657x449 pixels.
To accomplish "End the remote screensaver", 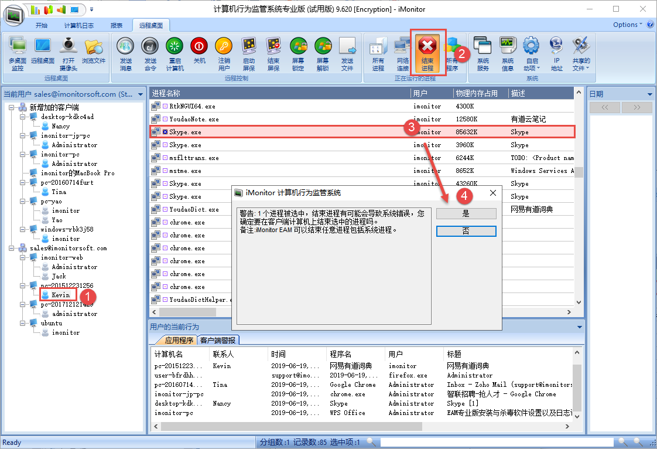I will click(273, 54).
